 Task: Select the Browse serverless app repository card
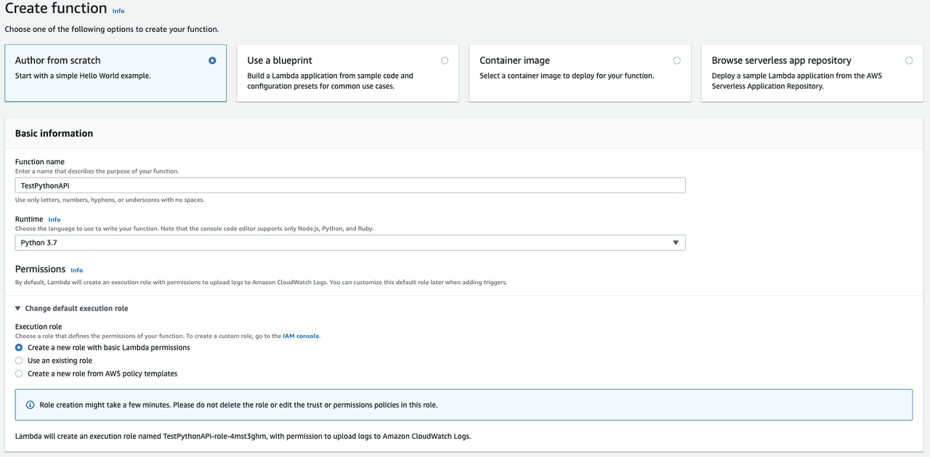pos(812,73)
